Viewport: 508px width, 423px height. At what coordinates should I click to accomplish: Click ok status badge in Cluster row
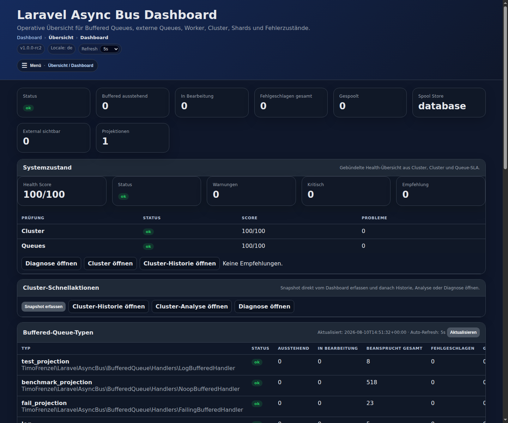coord(148,232)
